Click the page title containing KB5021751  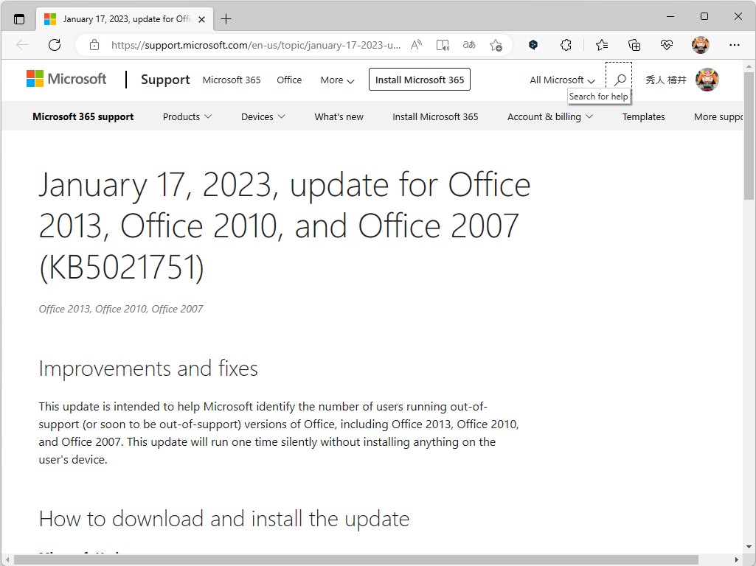point(285,226)
